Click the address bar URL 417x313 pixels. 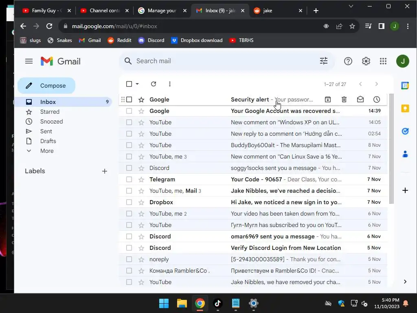pos(114,26)
